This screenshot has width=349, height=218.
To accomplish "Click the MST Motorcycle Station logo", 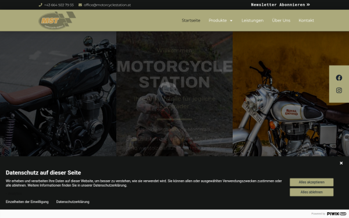I will coord(57,20).
